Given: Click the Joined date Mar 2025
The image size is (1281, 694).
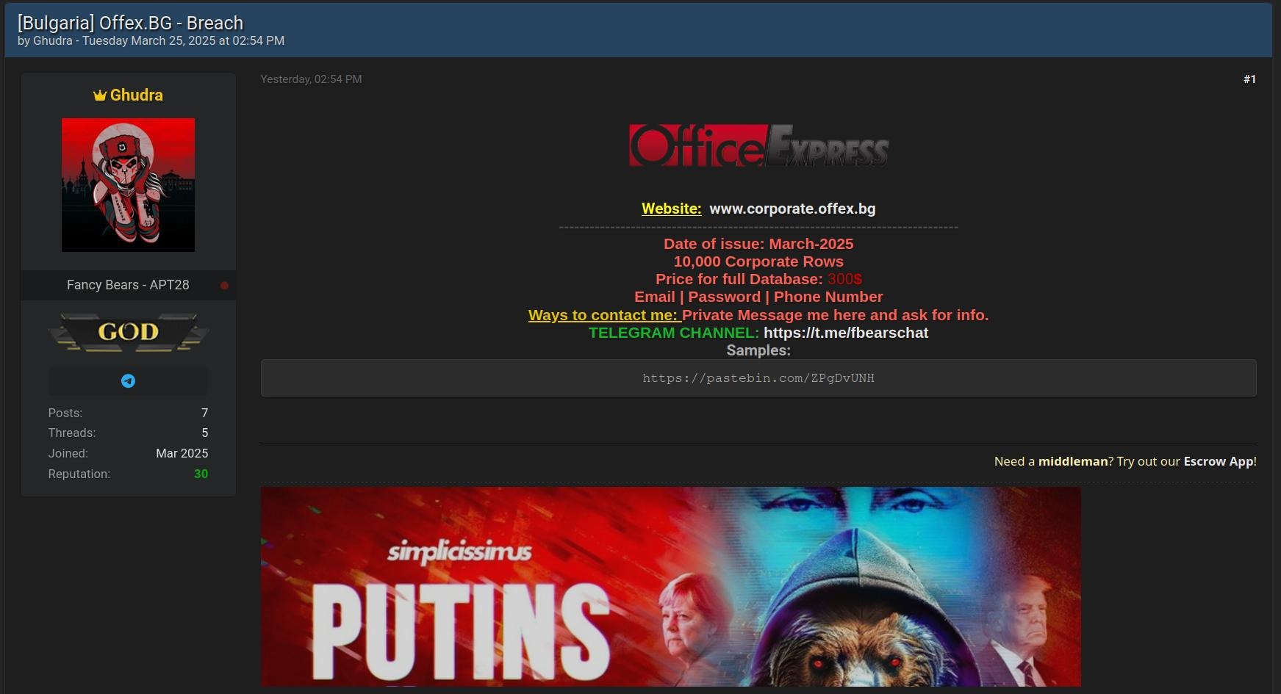Looking at the screenshot, I should (x=182, y=454).
